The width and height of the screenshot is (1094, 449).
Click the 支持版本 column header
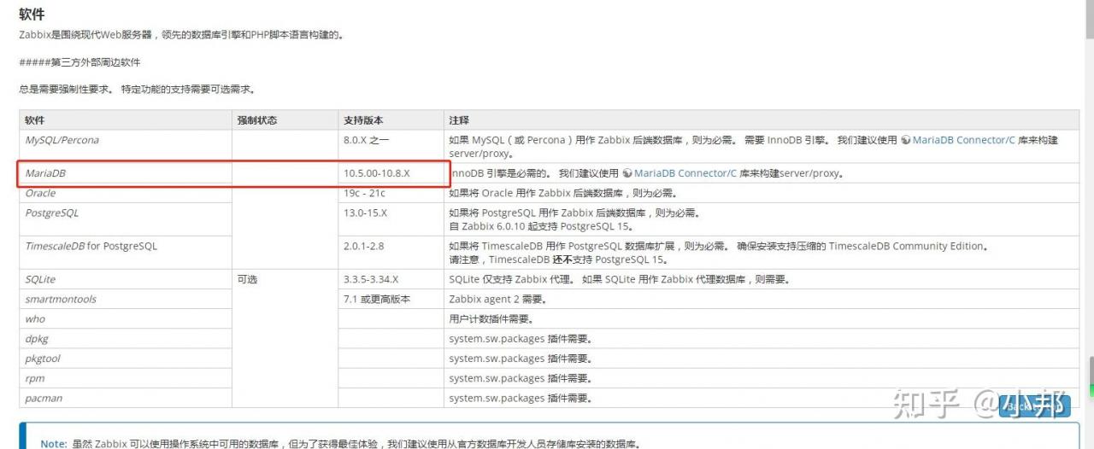pos(391,120)
